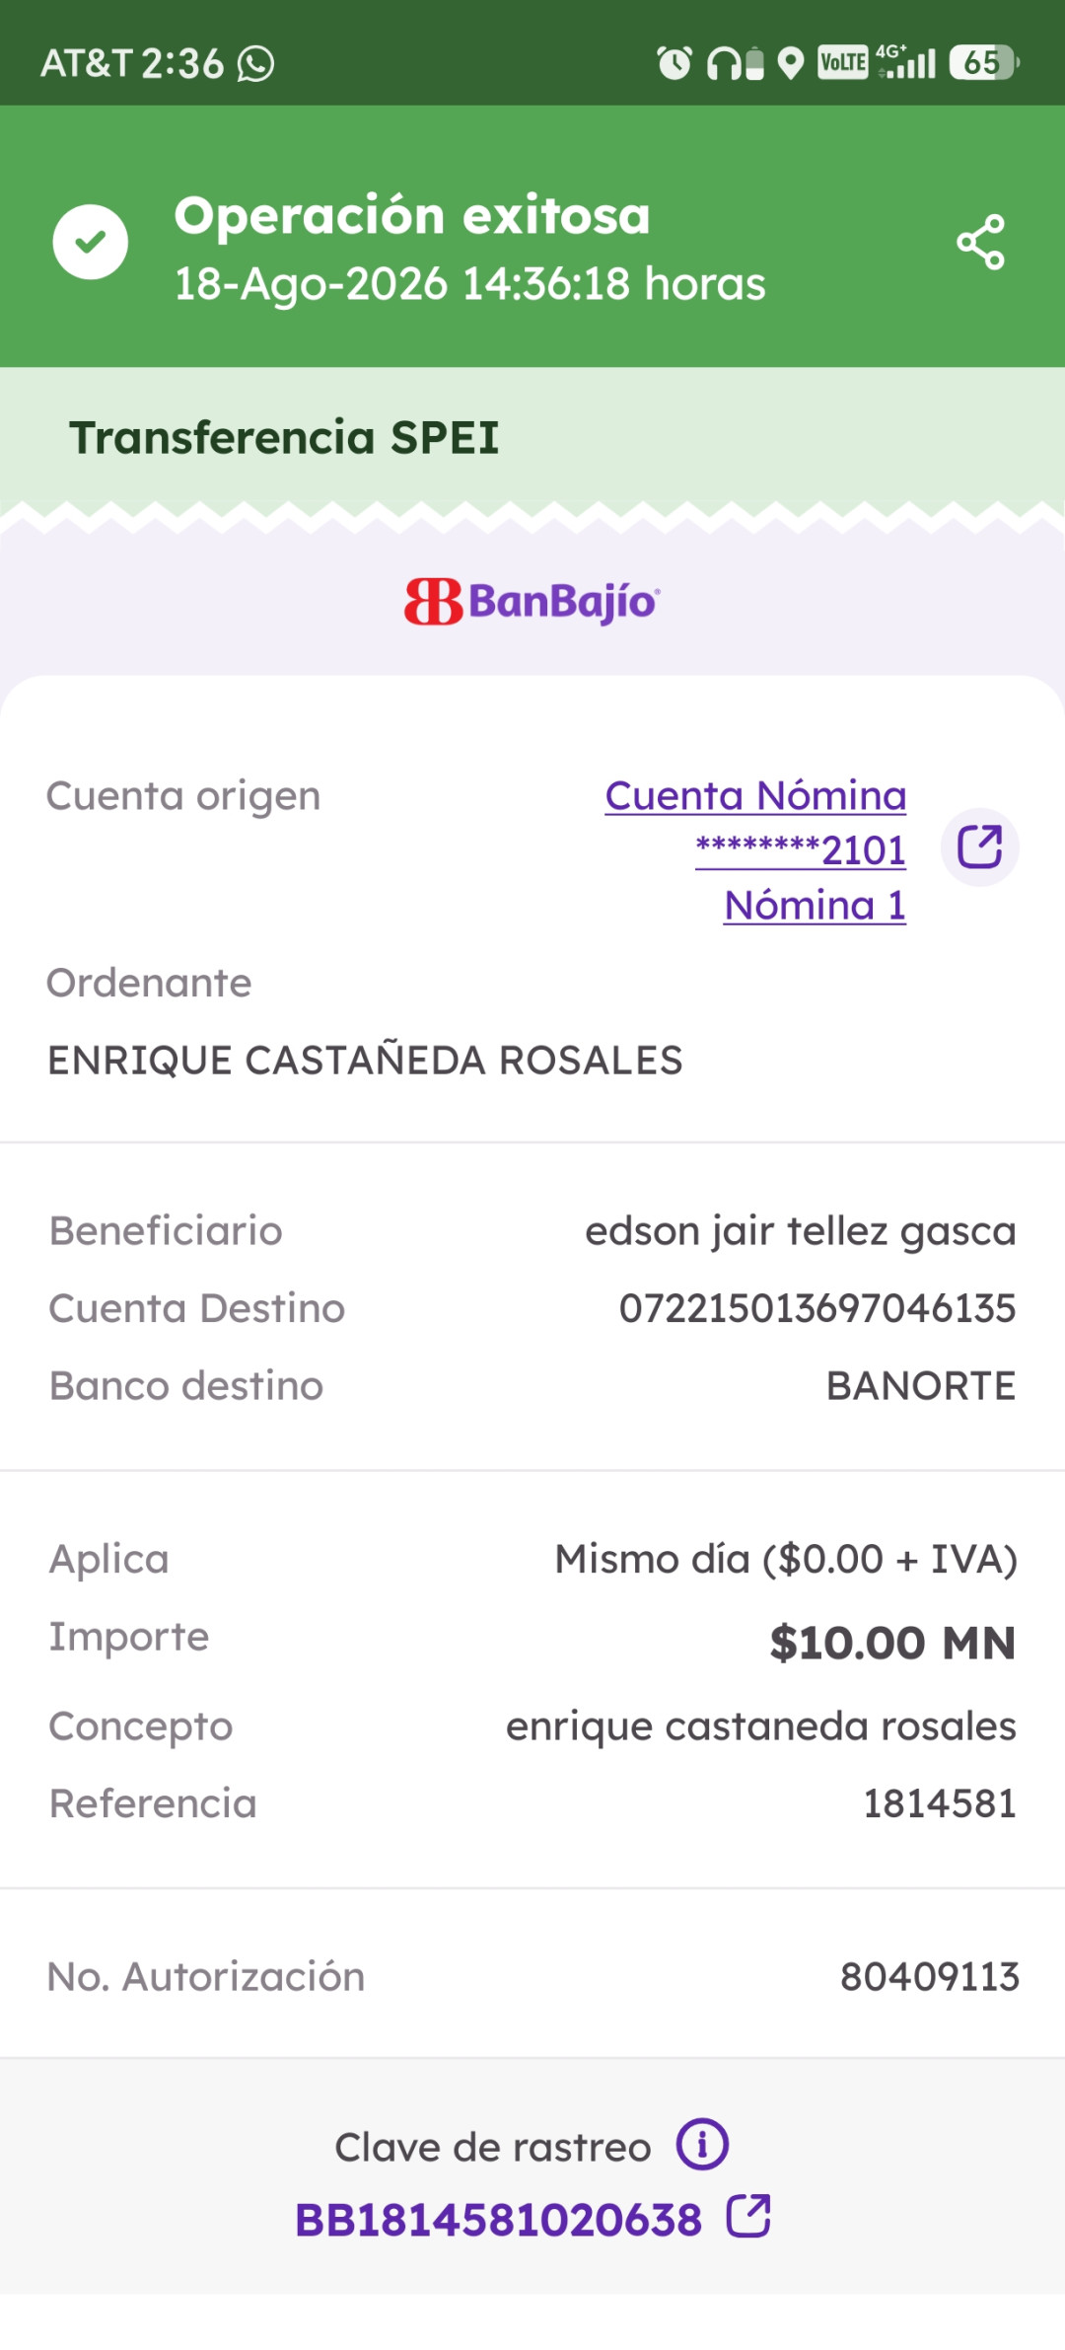Tap the headphones status icon
The width and height of the screenshot is (1065, 2350).
pos(724,64)
